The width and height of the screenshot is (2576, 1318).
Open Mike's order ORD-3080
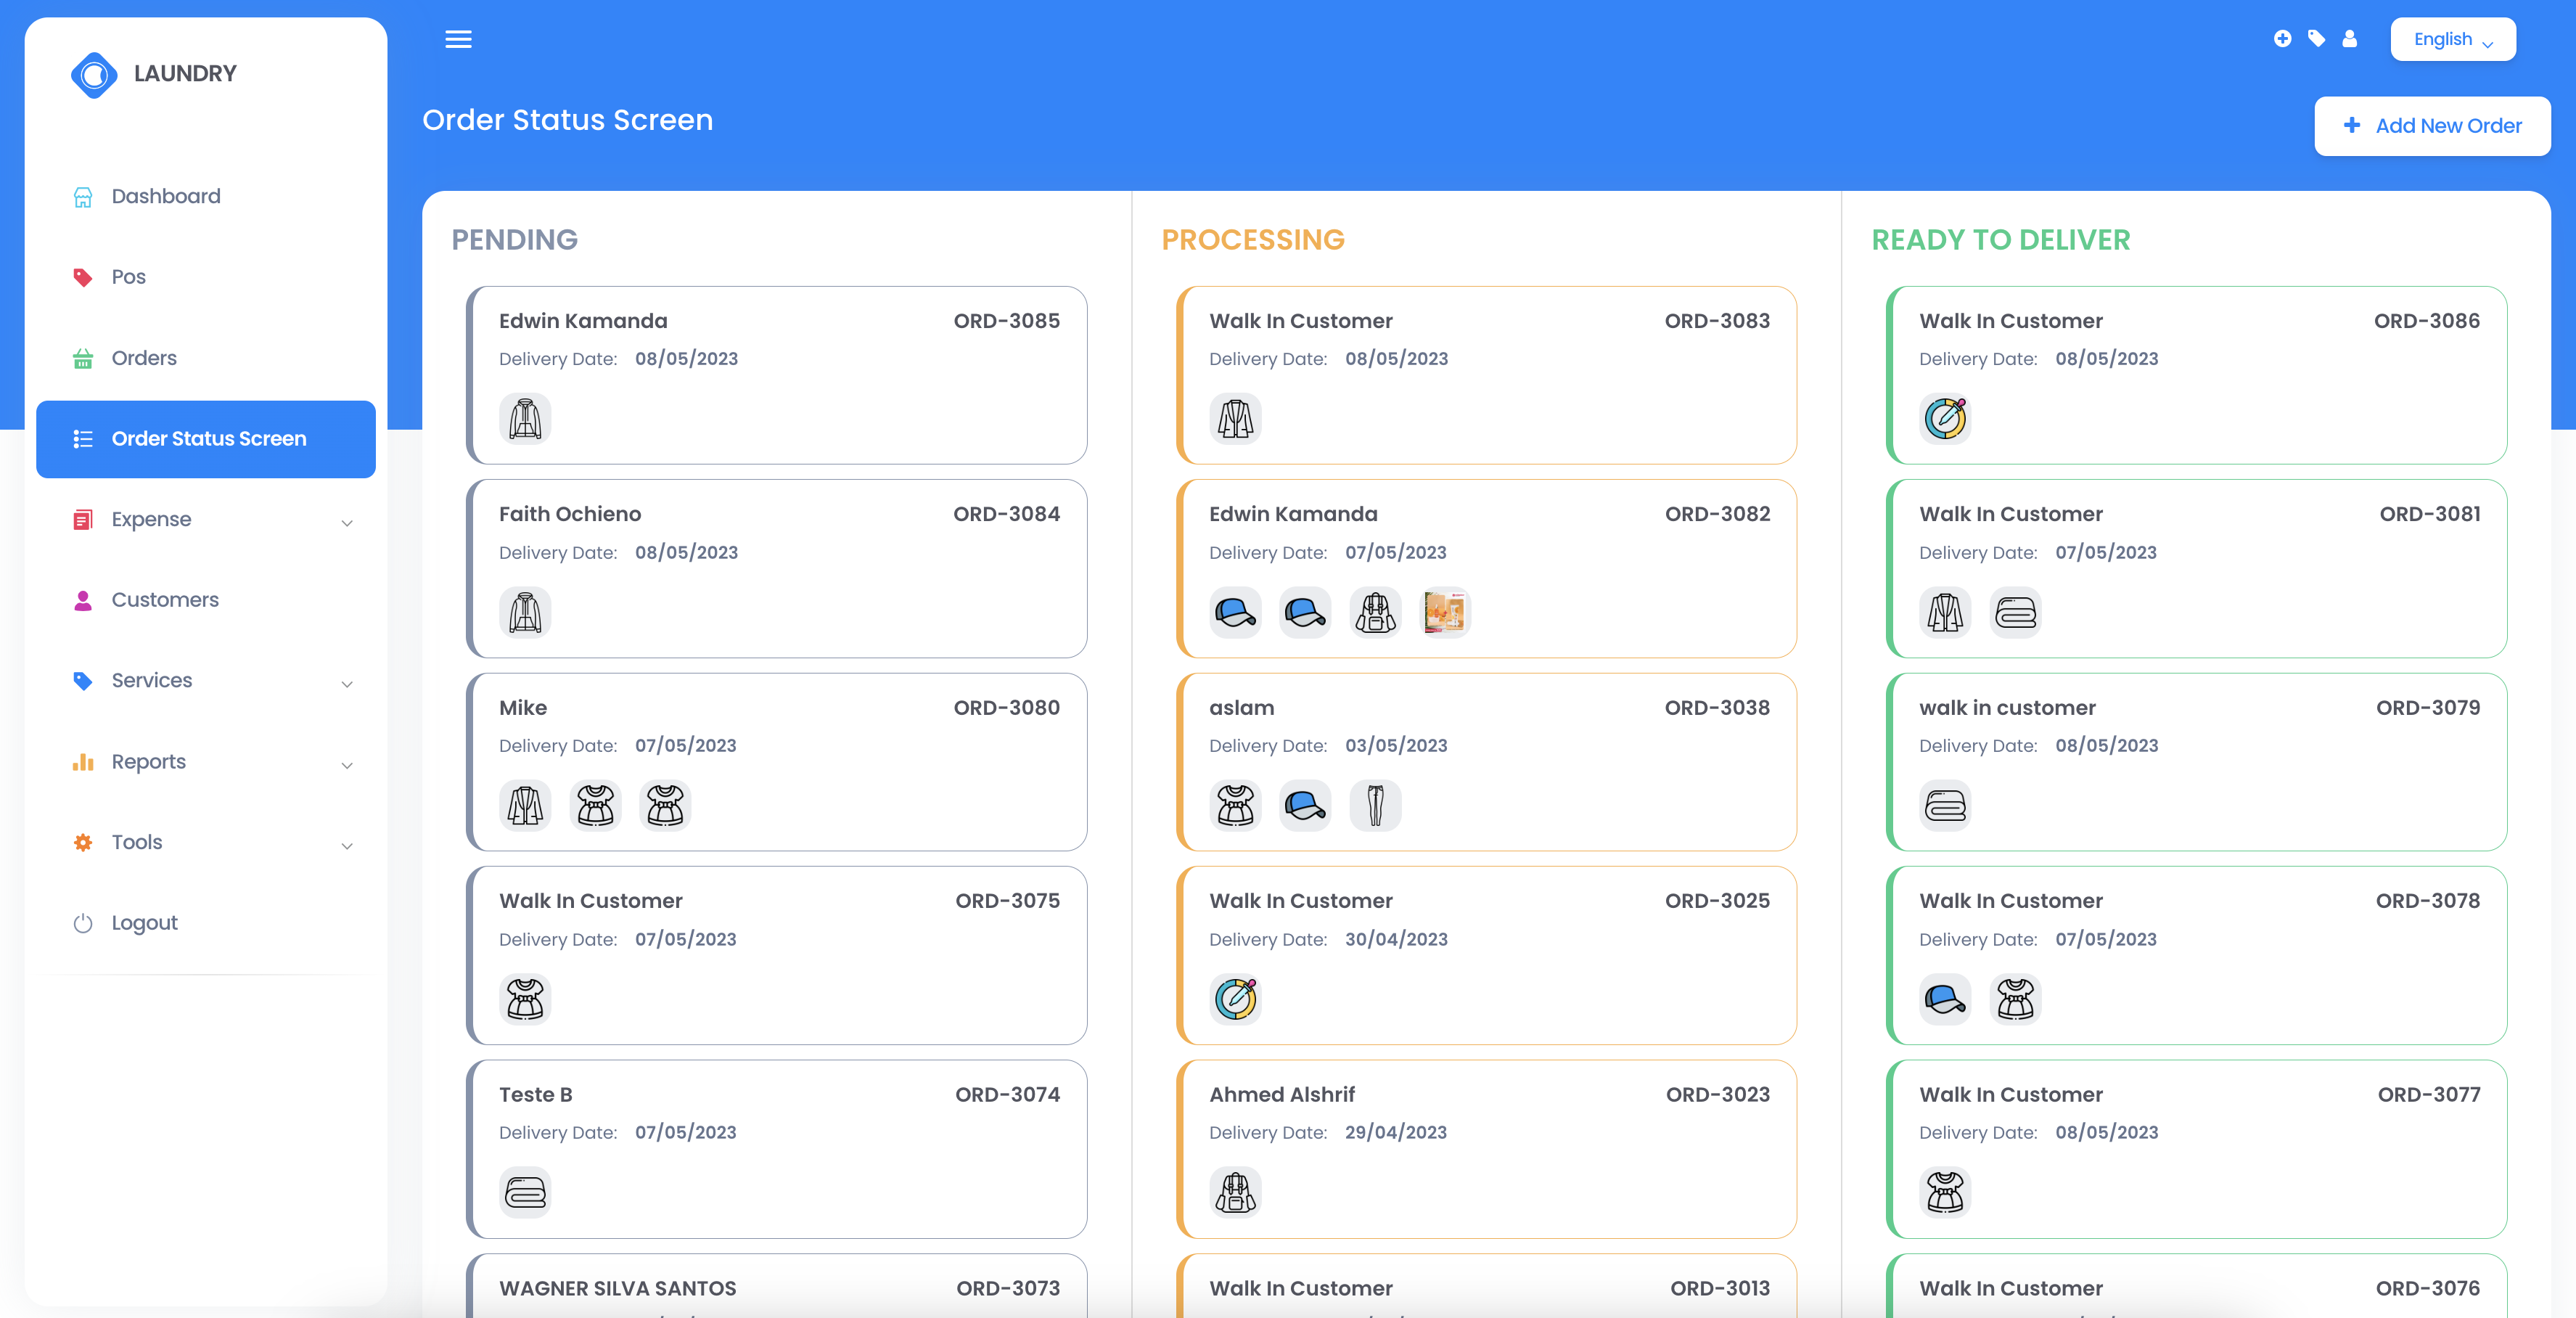point(777,762)
